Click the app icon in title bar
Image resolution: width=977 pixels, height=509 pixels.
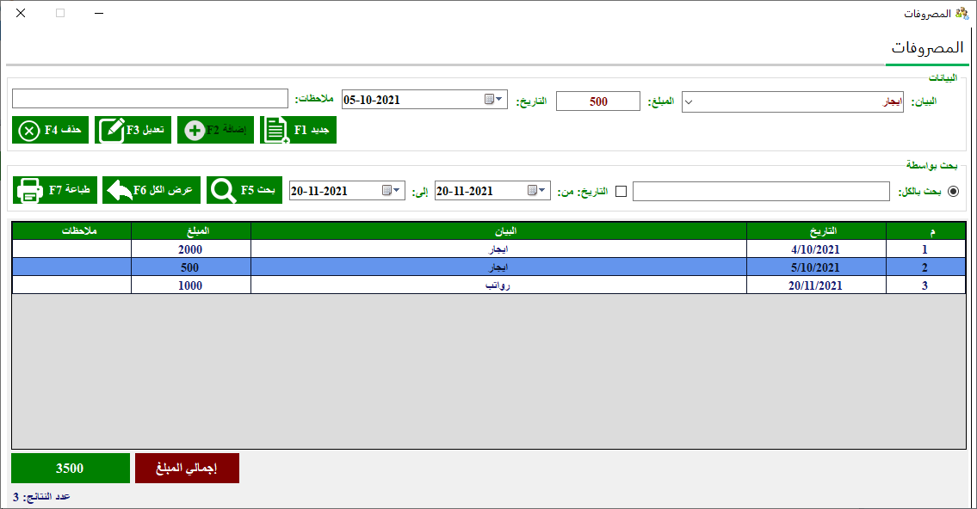pyautogui.click(x=962, y=14)
